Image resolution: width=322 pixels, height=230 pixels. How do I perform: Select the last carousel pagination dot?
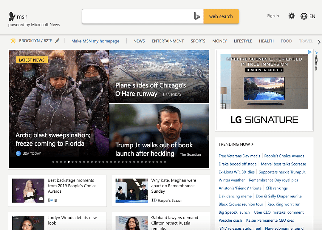coord(165,162)
